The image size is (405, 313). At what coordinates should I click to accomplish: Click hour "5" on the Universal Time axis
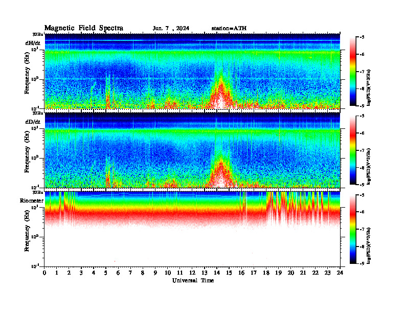click(x=106, y=273)
